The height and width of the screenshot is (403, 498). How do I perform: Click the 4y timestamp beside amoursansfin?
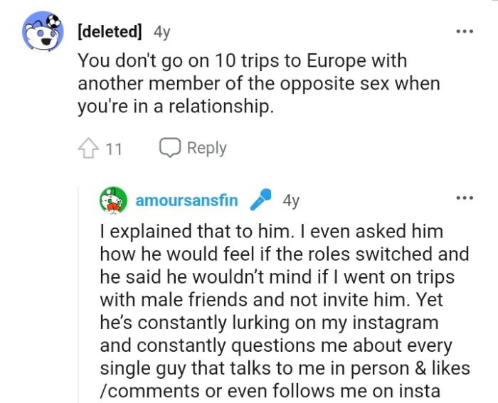coord(291,200)
